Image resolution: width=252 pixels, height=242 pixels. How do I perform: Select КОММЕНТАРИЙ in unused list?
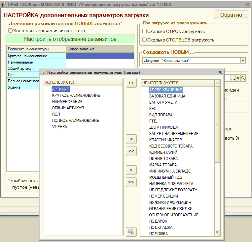163,152
